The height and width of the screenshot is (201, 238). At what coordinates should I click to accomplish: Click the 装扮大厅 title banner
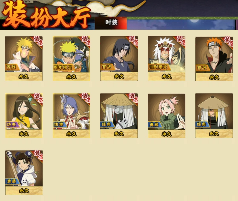[x=46, y=15]
